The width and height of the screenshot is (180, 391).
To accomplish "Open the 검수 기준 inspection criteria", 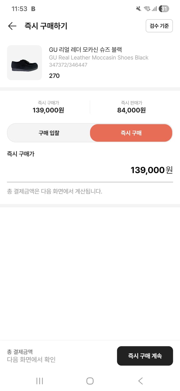I will pyautogui.click(x=159, y=26).
